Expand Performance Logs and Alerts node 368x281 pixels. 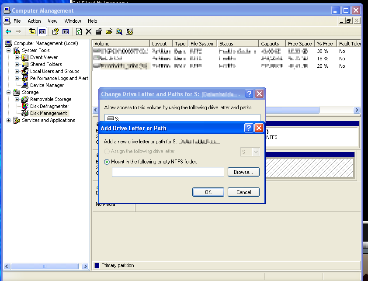(17, 78)
